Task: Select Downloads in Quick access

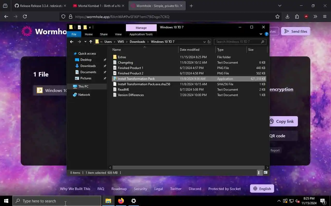Action: pyautogui.click(x=88, y=66)
